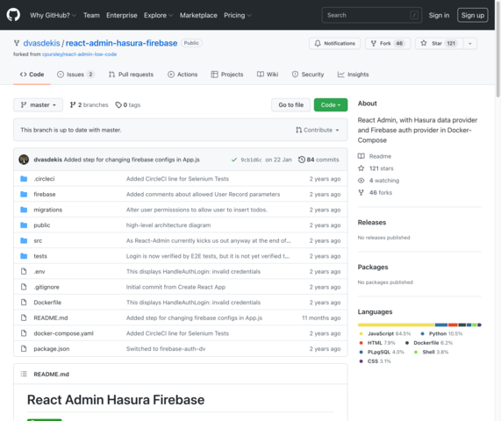The image size is (501, 421).
Task: Click the blue Python segment of language bar
Action: click(441, 325)
